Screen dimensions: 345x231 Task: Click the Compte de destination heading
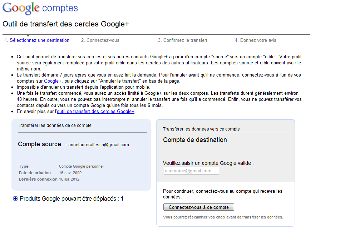tap(195, 140)
